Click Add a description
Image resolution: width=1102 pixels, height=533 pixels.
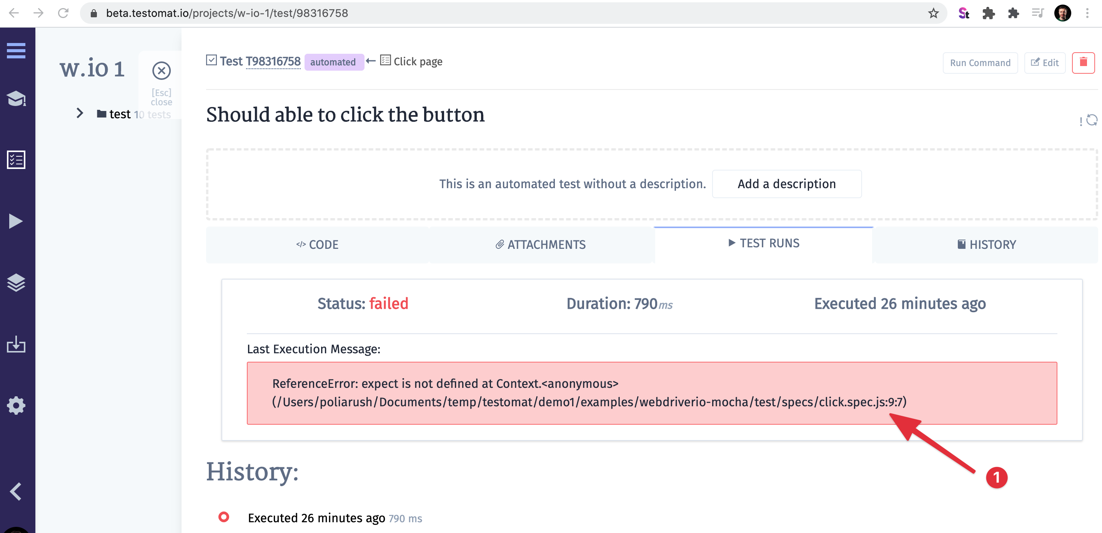pyautogui.click(x=787, y=184)
